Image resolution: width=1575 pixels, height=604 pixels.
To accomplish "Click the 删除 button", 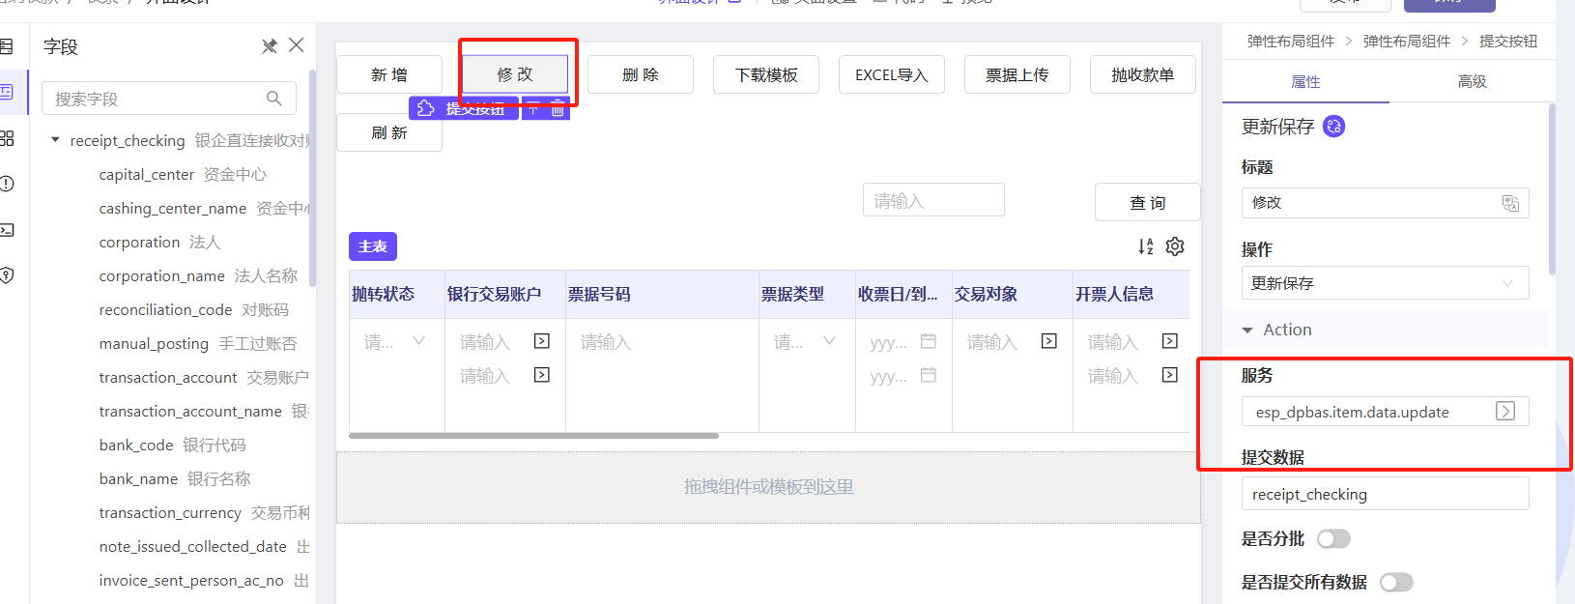I will [641, 74].
